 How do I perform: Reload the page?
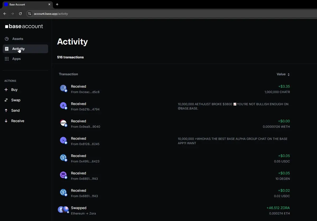(20, 13)
